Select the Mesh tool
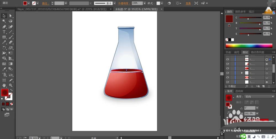Image resolution: width=276 pixels, height=139 pixels. click(x=4, y=64)
